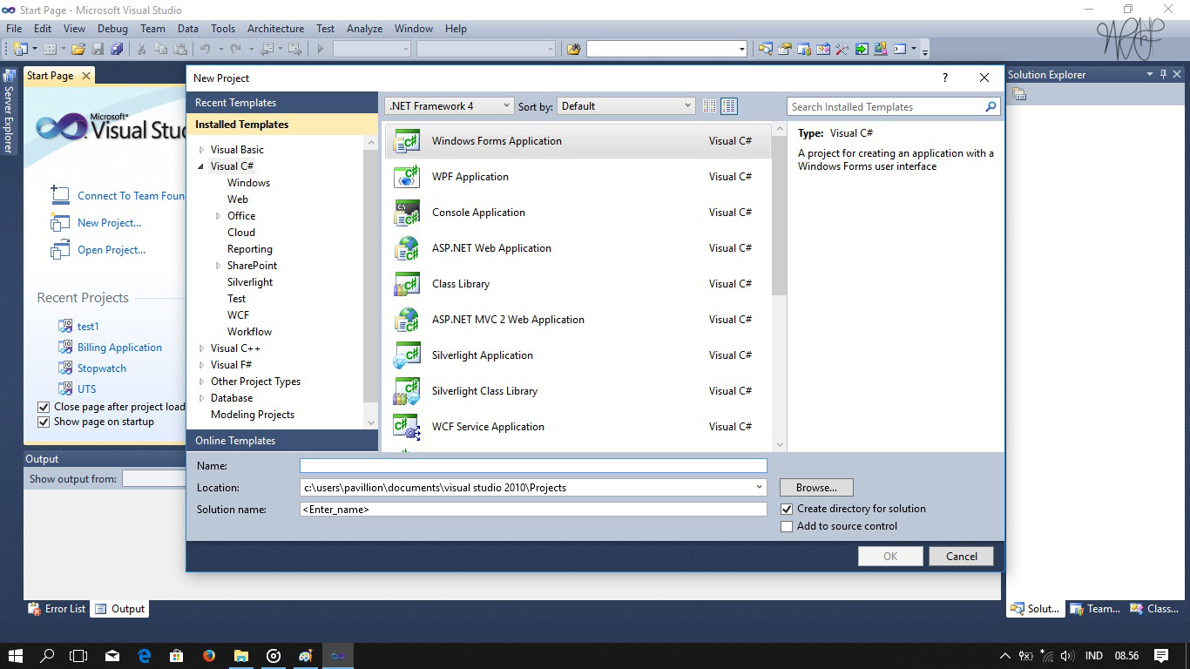1190x669 pixels.
Task: Expand the Visual C++ tree node
Action: click(x=202, y=348)
